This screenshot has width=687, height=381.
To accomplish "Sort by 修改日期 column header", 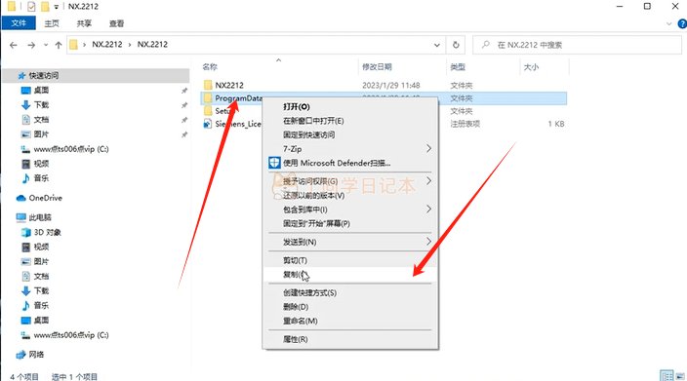I will [x=377, y=67].
